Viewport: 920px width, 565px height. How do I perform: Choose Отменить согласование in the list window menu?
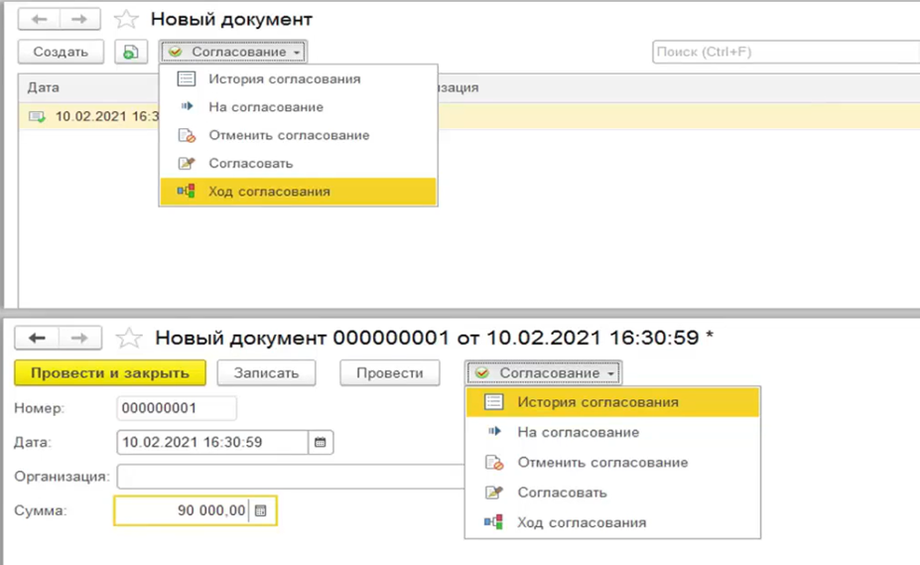288,135
